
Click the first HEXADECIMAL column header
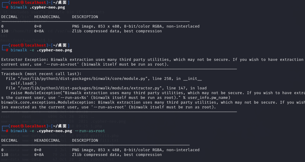tap(47, 17)
